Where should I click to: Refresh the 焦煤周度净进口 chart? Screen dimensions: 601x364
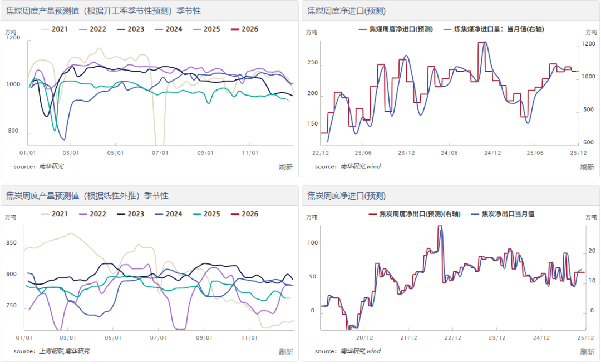click(587, 167)
